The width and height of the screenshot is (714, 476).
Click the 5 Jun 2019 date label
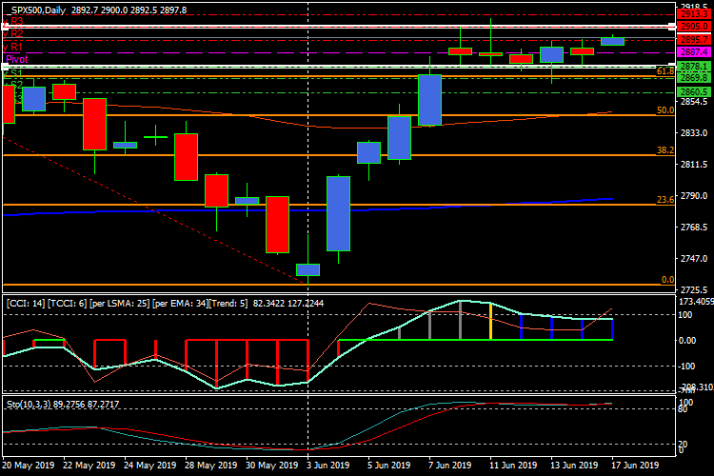tap(389, 466)
